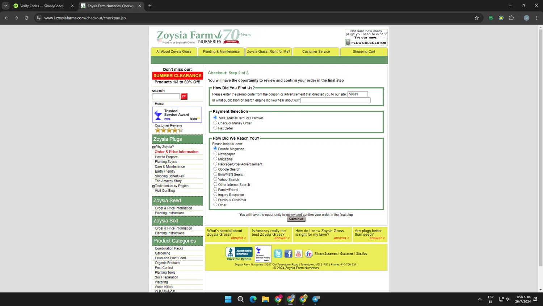Screen dimensions: 543x306
Task: Open the BBB Accredited Business badge
Action: pos(239,253)
